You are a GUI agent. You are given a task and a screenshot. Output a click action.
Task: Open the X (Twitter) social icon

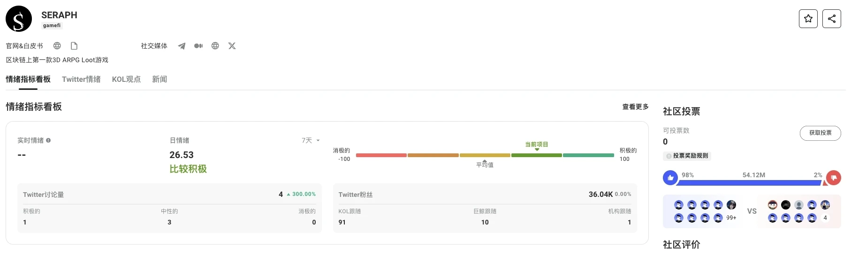(232, 46)
